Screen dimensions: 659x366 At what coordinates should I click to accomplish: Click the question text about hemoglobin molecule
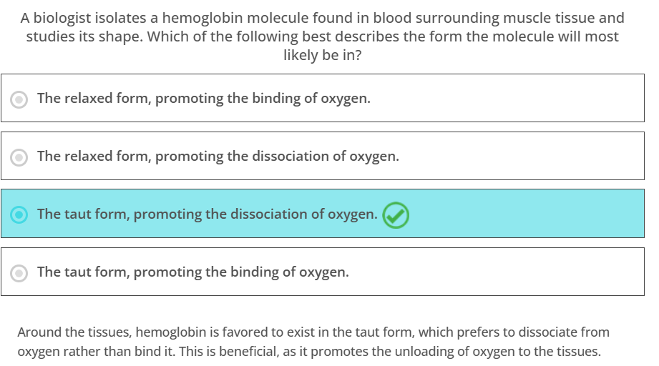click(x=323, y=36)
